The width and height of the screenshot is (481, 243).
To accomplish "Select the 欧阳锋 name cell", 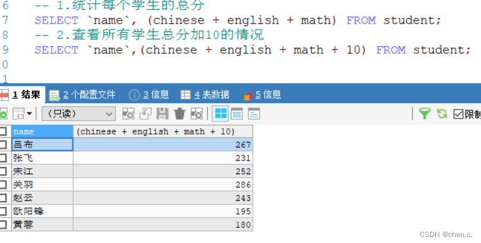I will tap(42, 211).
